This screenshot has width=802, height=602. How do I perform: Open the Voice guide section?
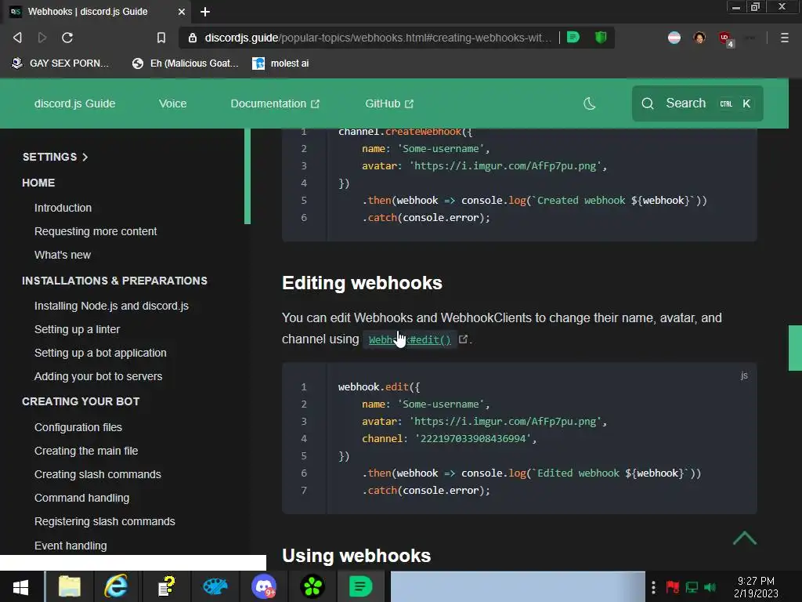tap(172, 103)
